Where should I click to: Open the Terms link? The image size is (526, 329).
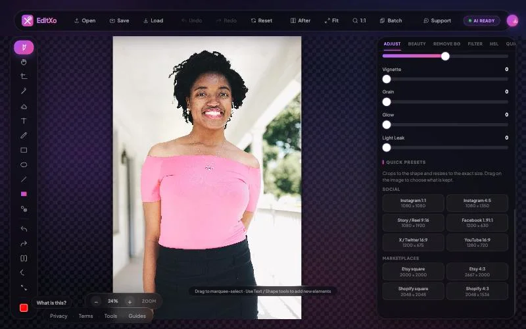click(85, 316)
